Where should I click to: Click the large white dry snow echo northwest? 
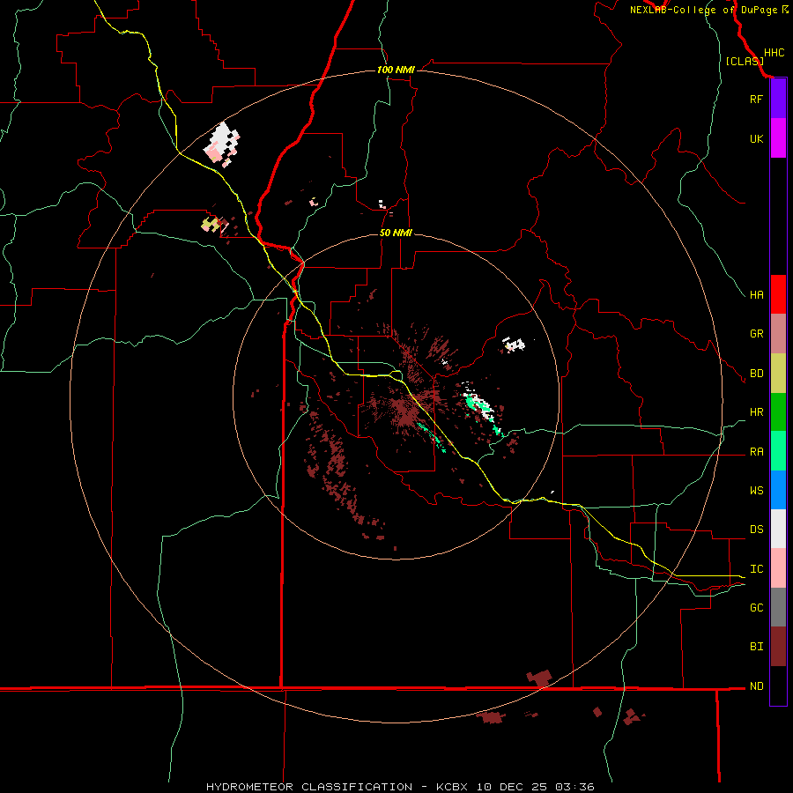coord(221,142)
